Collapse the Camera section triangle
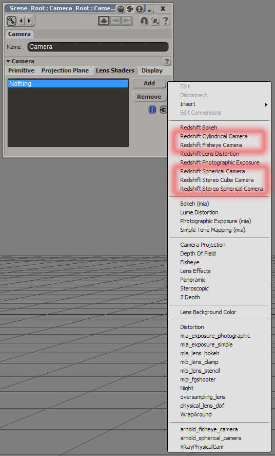This screenshot has height=456, width=275. pyautogui.click(x=8, y=61)
